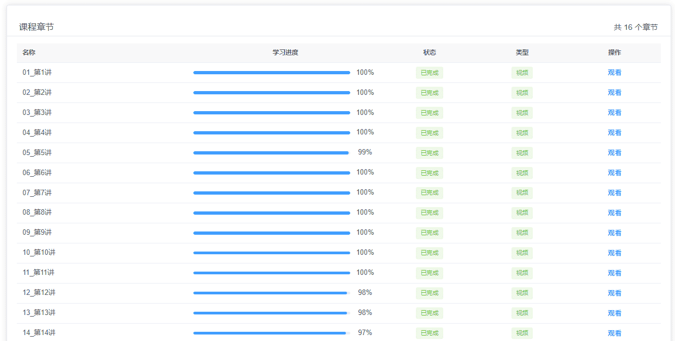
Task: Open 观看 link for 12_第12讲
Action: click(x=614, y=293)
